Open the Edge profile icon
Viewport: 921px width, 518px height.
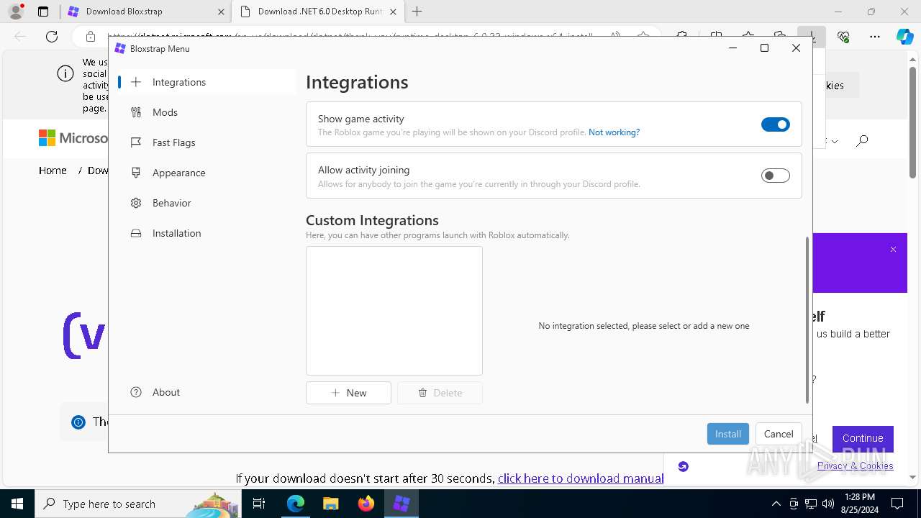pos(16,12)
